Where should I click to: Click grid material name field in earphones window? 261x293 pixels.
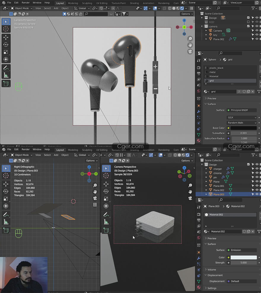click(223, 92)
